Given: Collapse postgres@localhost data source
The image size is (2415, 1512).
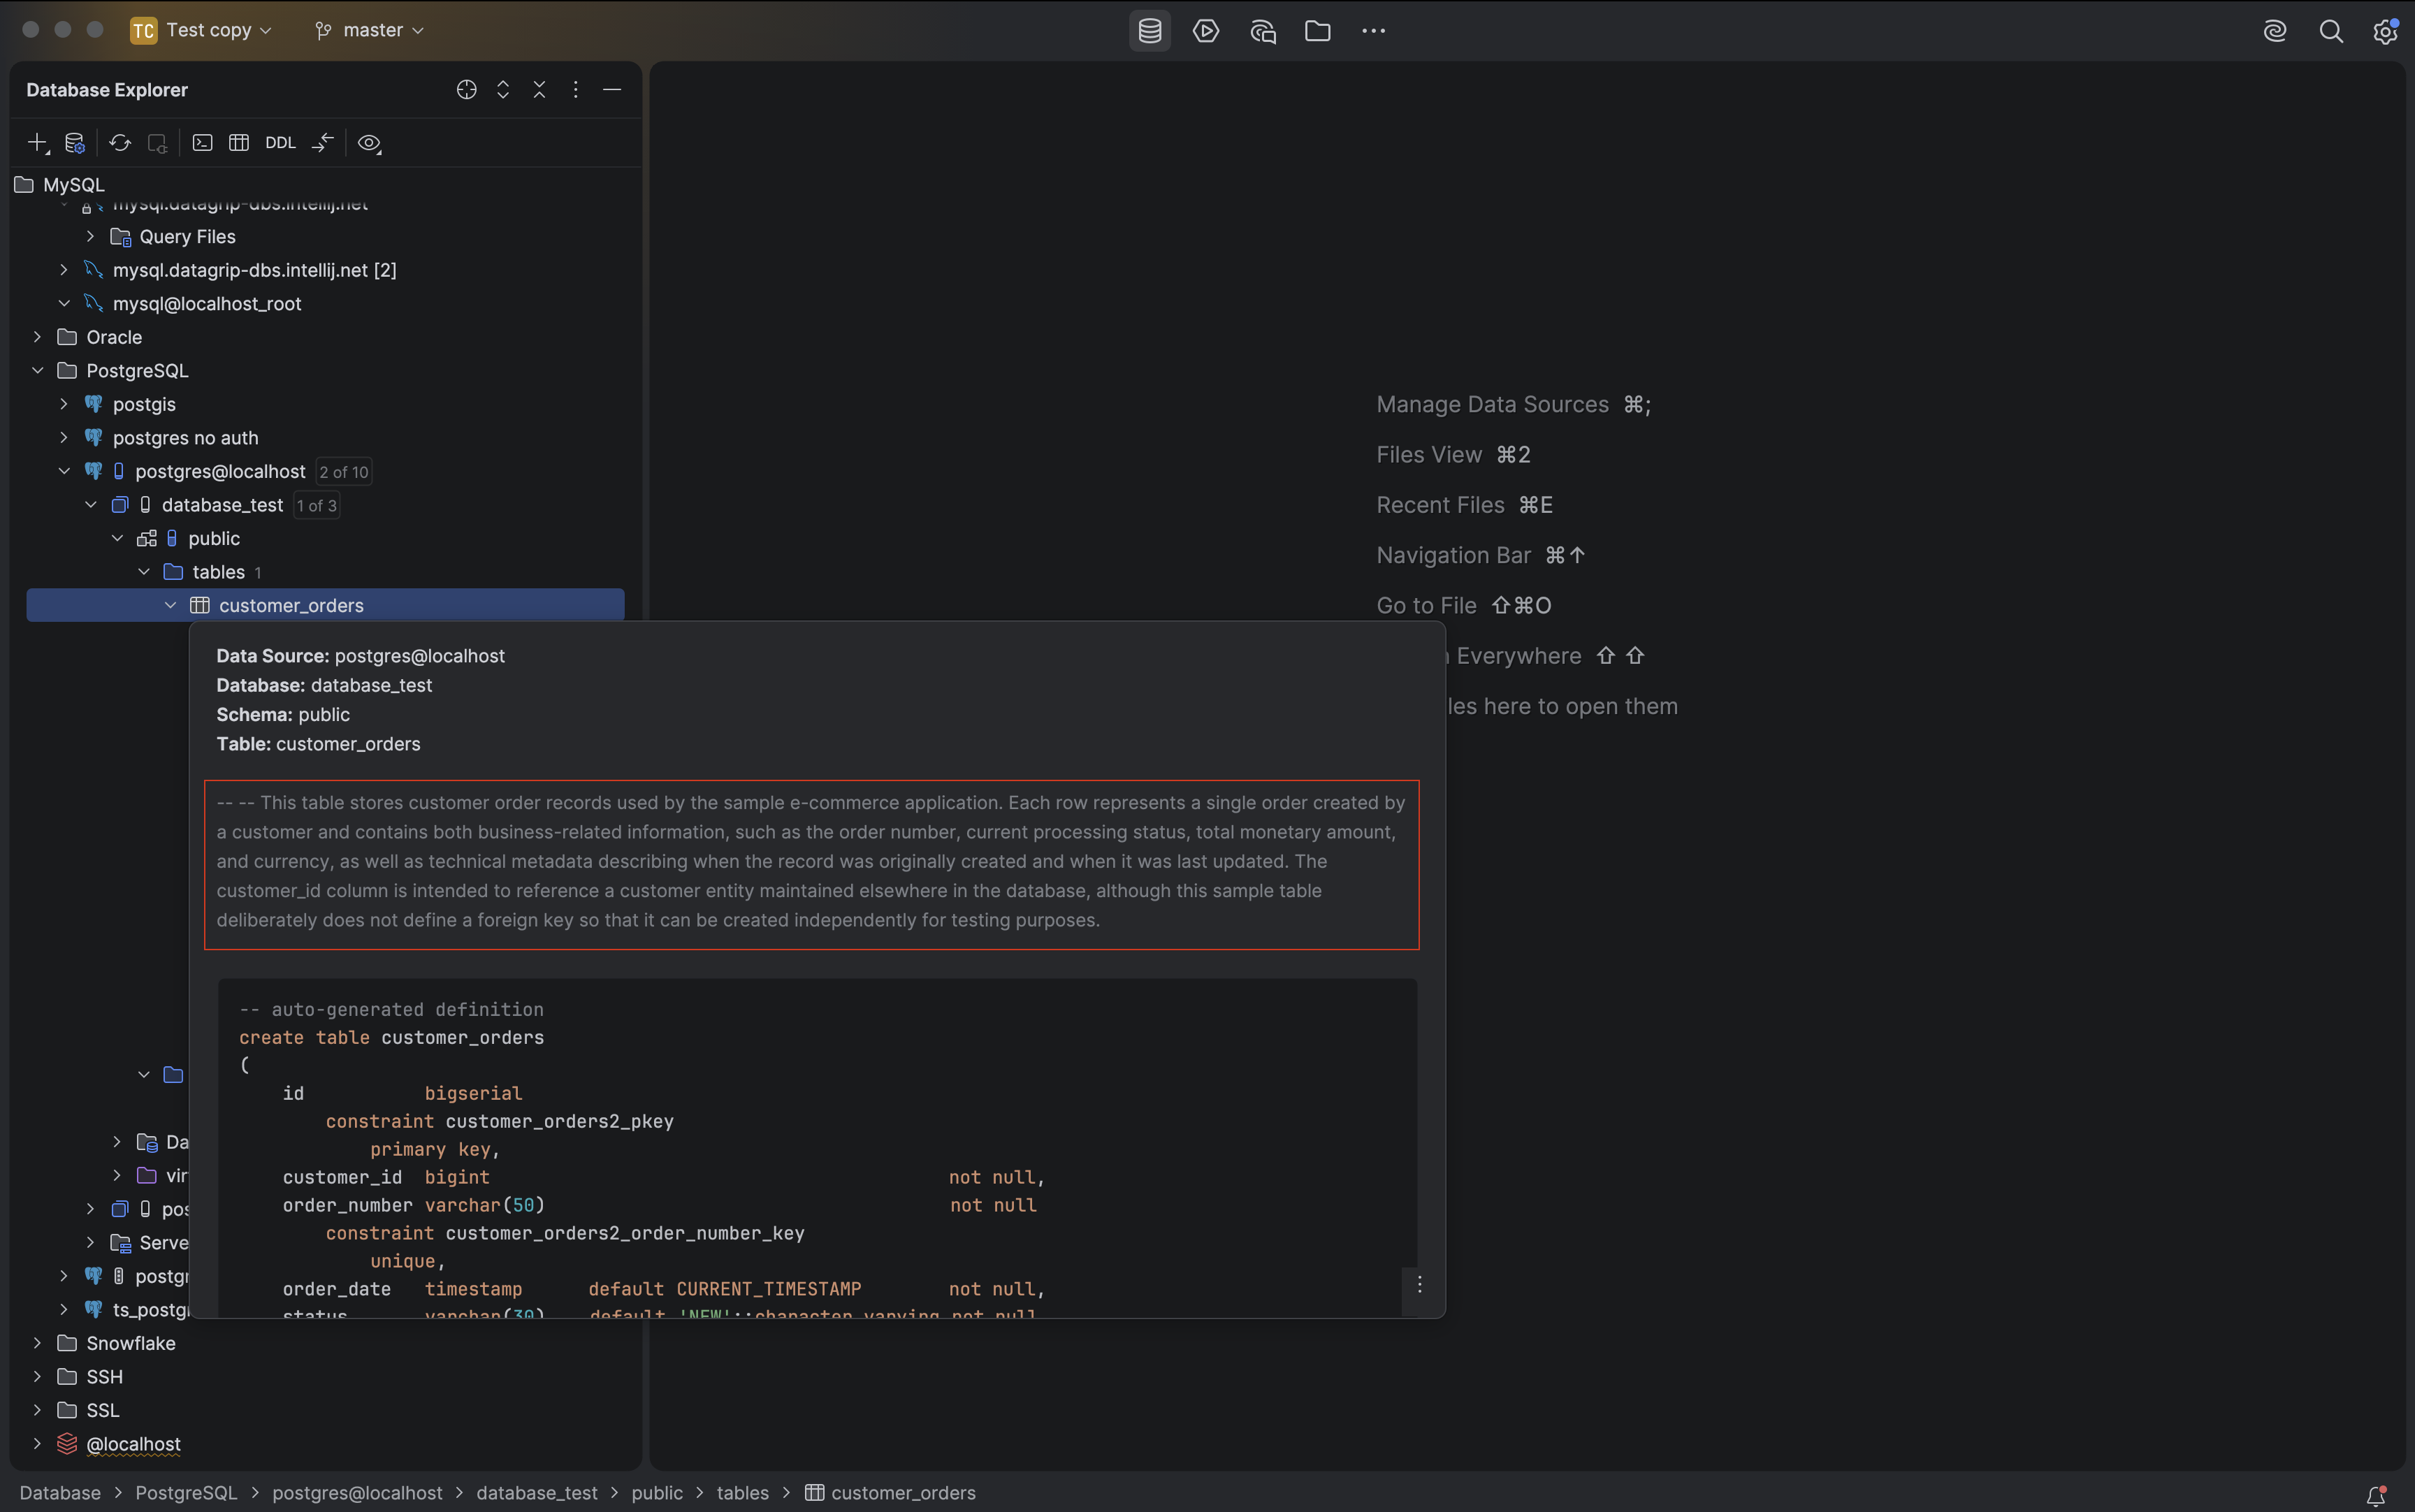Looking at the screenshot, I should click(x=64, y=471).
